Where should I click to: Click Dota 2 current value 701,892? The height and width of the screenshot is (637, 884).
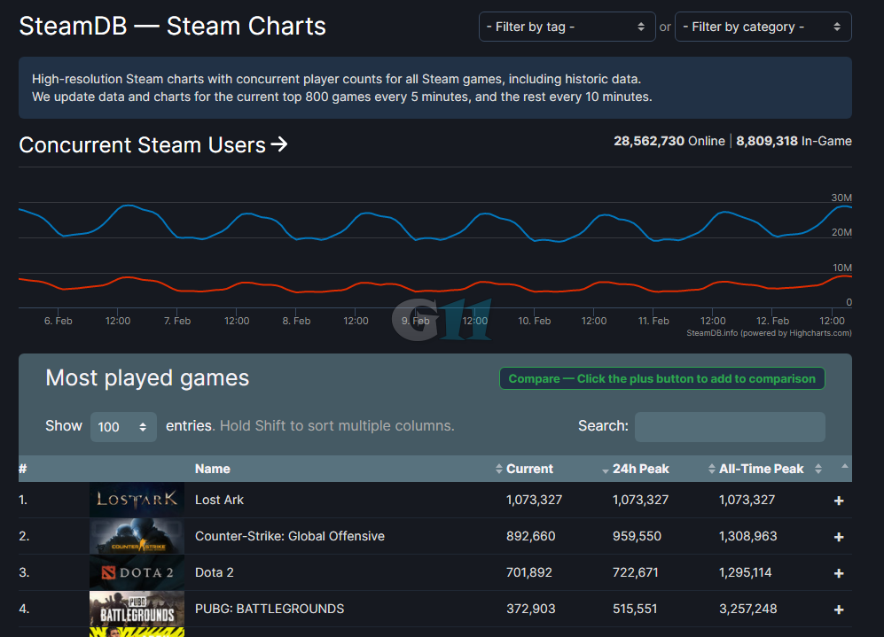click(528, 572)
